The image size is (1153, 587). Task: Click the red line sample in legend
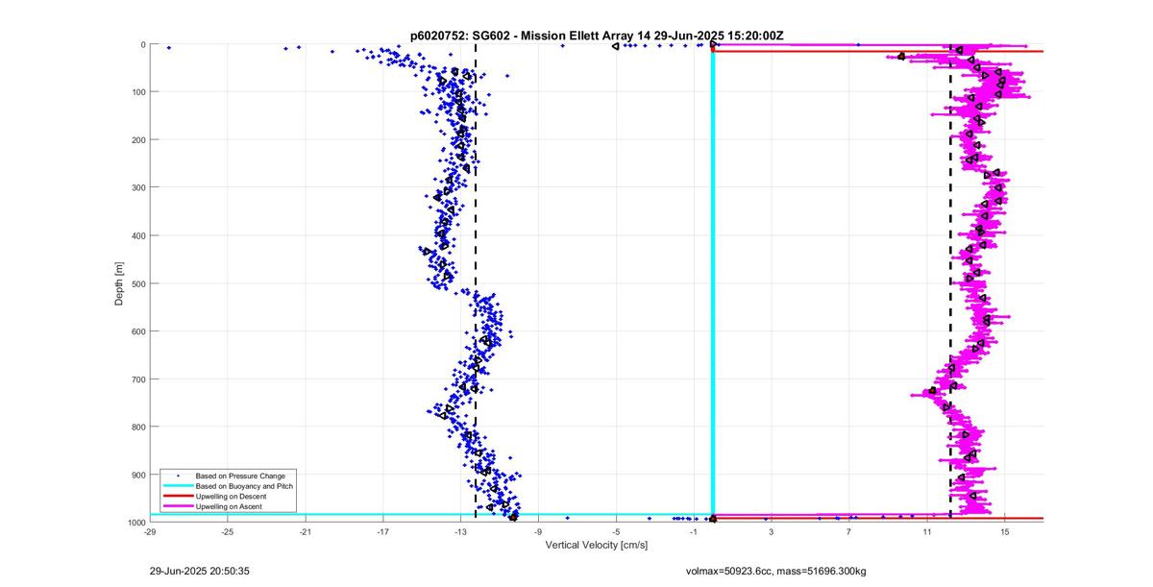[178, 496]
